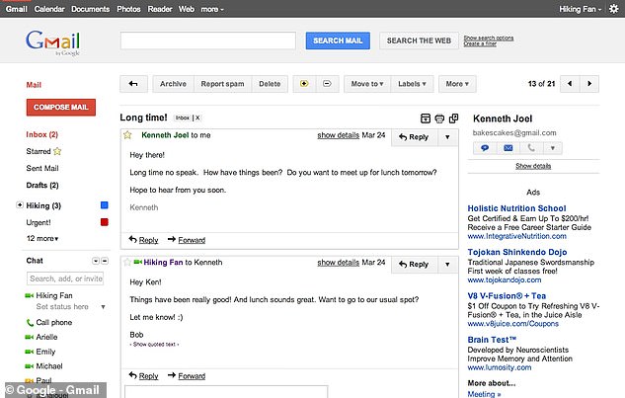Click the star icon next to Starred

pyautogui.click(x=57, y=151)
